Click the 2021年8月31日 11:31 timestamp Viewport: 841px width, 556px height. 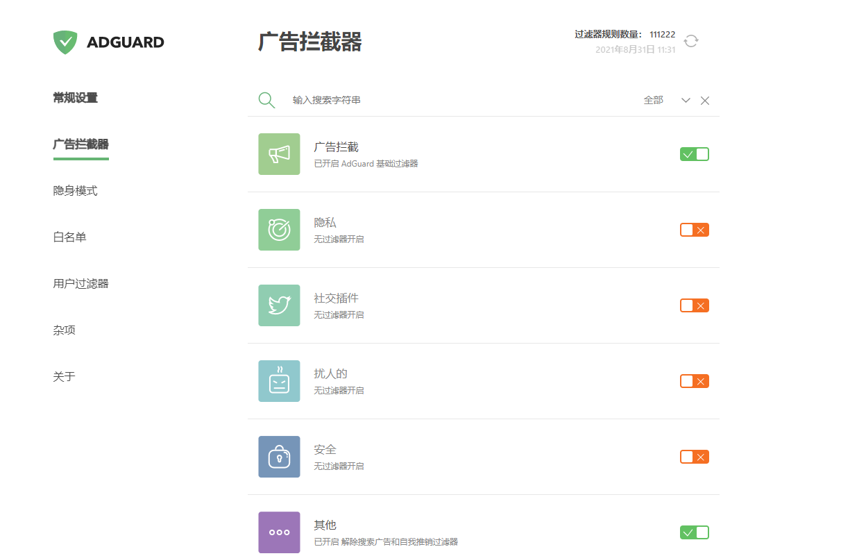click(x=636, y=50)
